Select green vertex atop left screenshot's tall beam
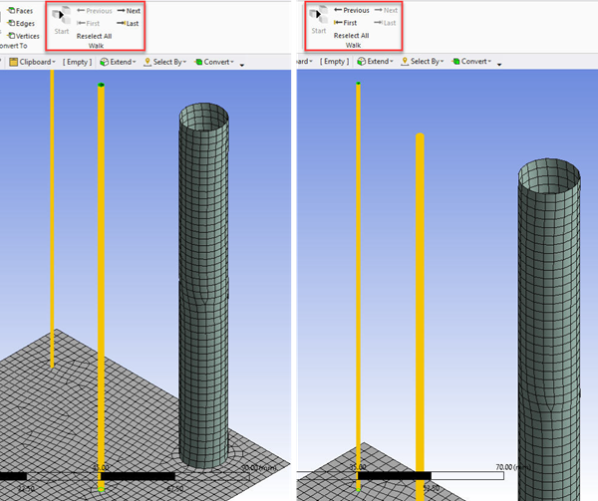The height and width of the screenshot is (501, 598). tap(101, 85)
